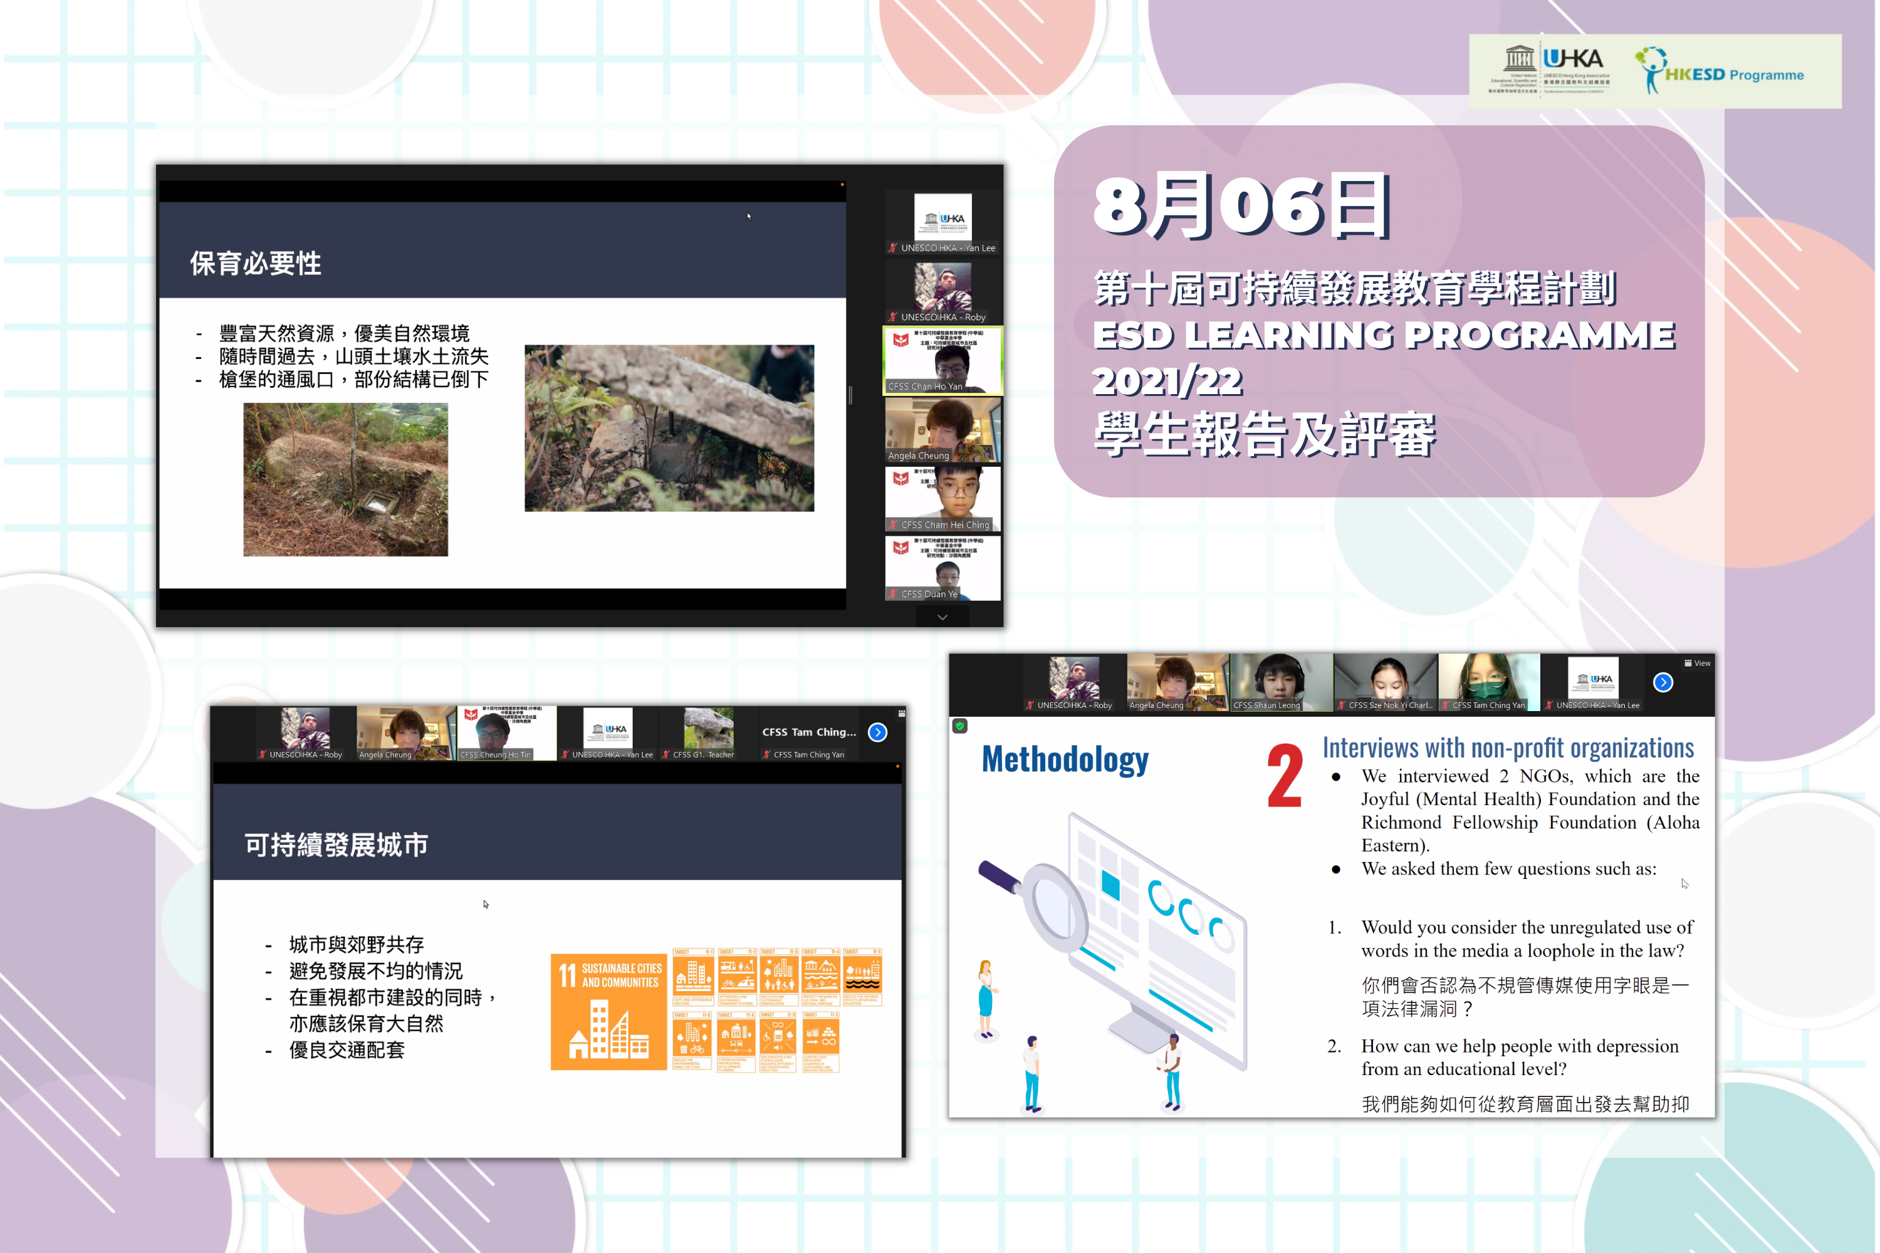Show next participants in 可持續發展城市 meeting
Screen dimensions: 1880x1253
(x=878, y=732)
